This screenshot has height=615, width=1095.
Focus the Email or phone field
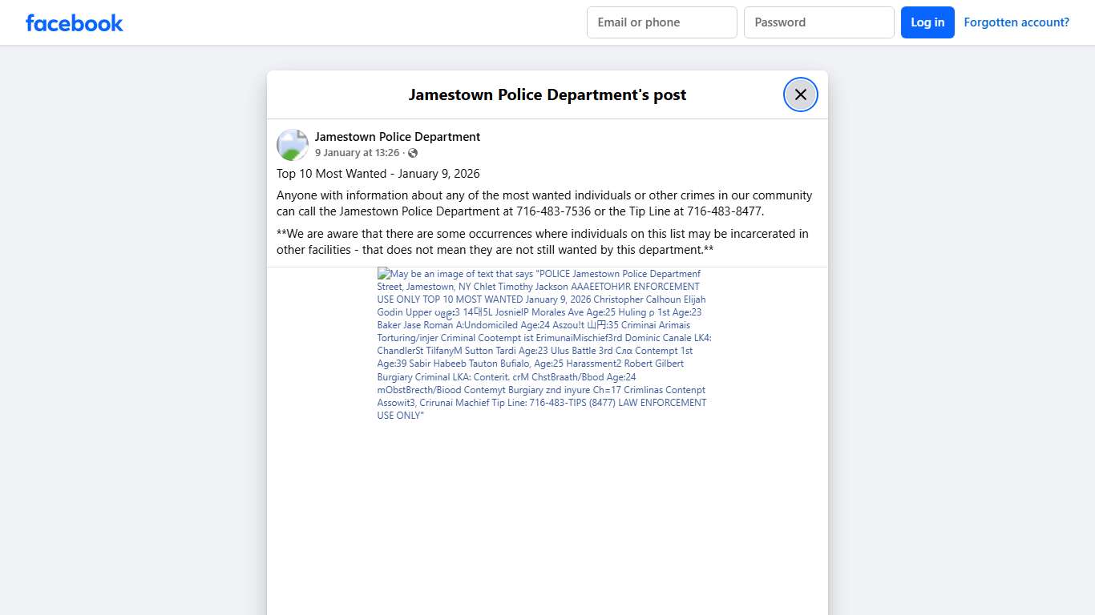click(661, 22)
